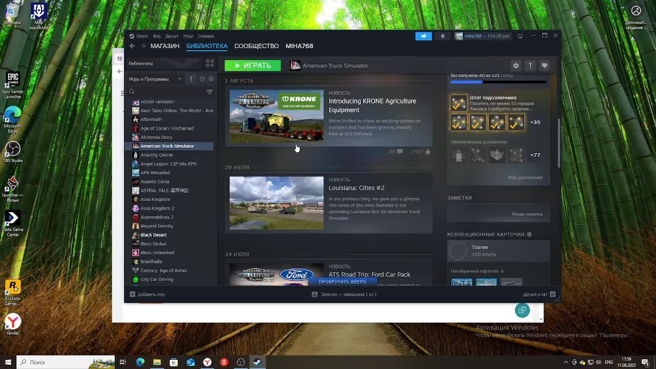Select Alchemia Story in the list

pos(156,137)
